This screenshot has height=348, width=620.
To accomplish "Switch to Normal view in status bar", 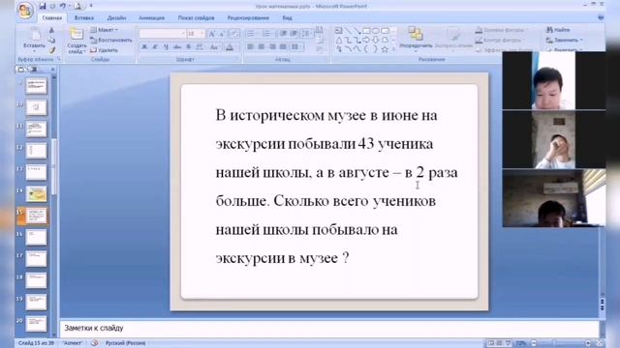I will click(491, 343).
